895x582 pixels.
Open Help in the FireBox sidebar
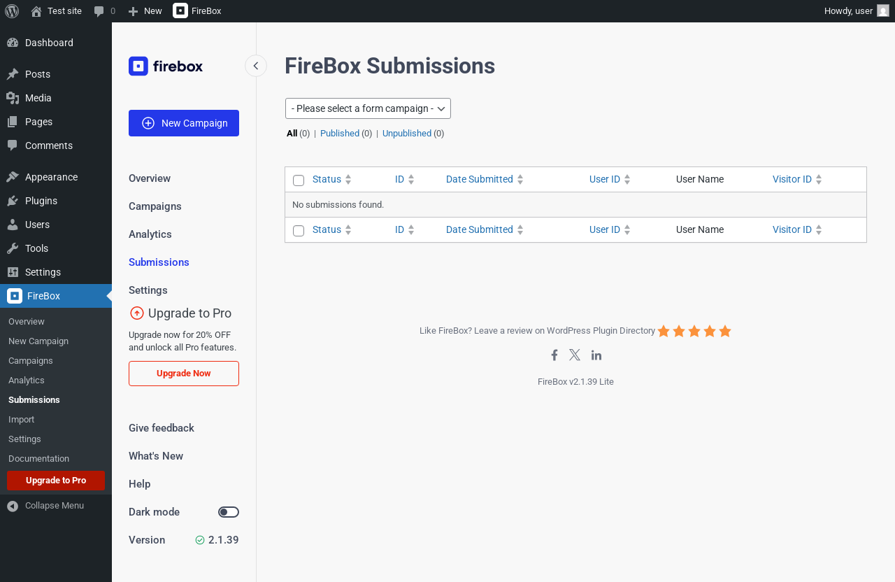[140, 484]
